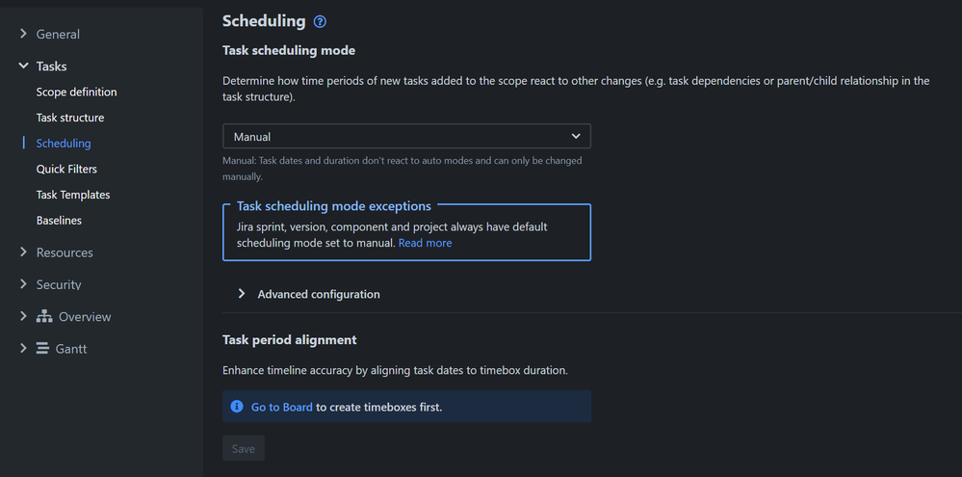Expand the Gantt section chevron

pyautogui.click(x=24, y=348)
